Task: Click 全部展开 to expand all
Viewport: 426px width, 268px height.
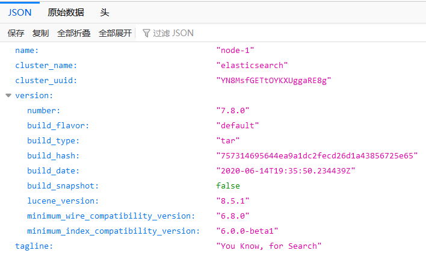Action: coord(115,33)
